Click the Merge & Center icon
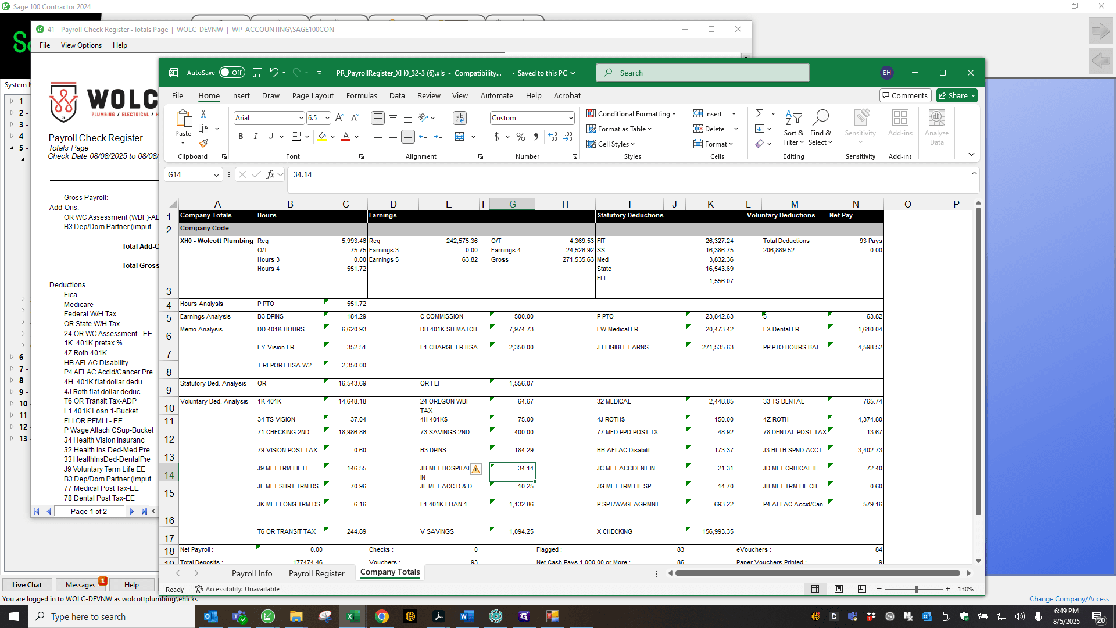 click(x=460, y=136)
